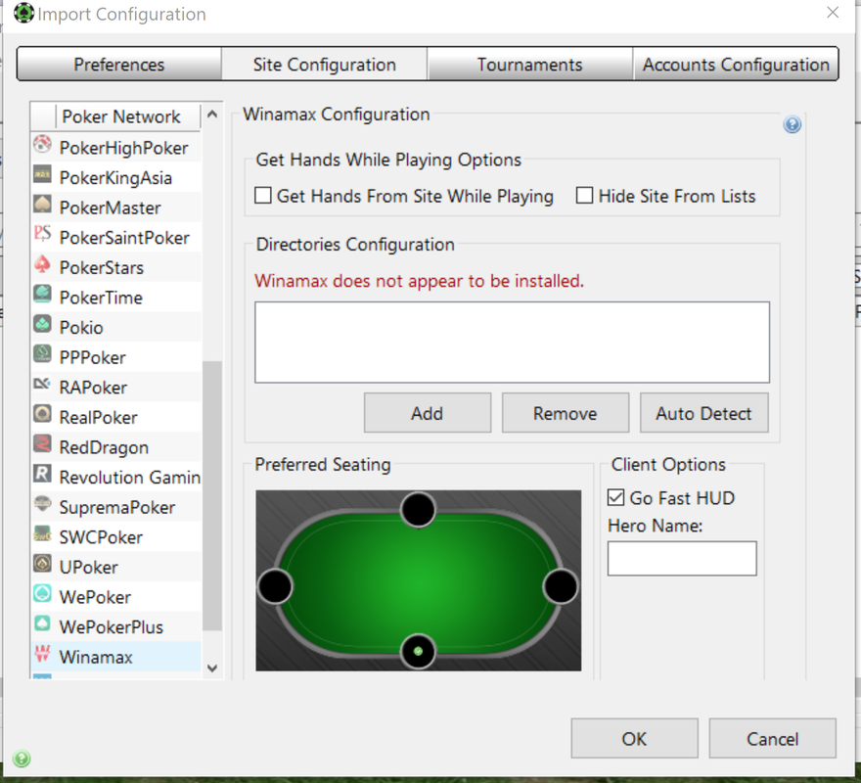
Task: Enable Get Hands From Site While Playing
Action: pyautogui.click(x=263, y=196)
